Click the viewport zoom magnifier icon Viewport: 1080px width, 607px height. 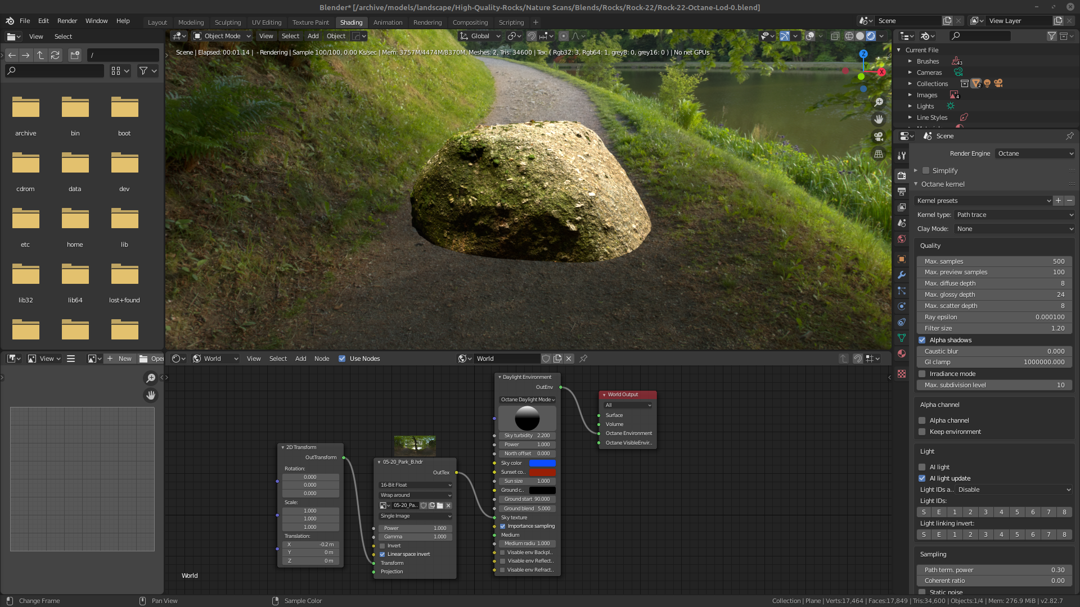[x=879, y=102]
